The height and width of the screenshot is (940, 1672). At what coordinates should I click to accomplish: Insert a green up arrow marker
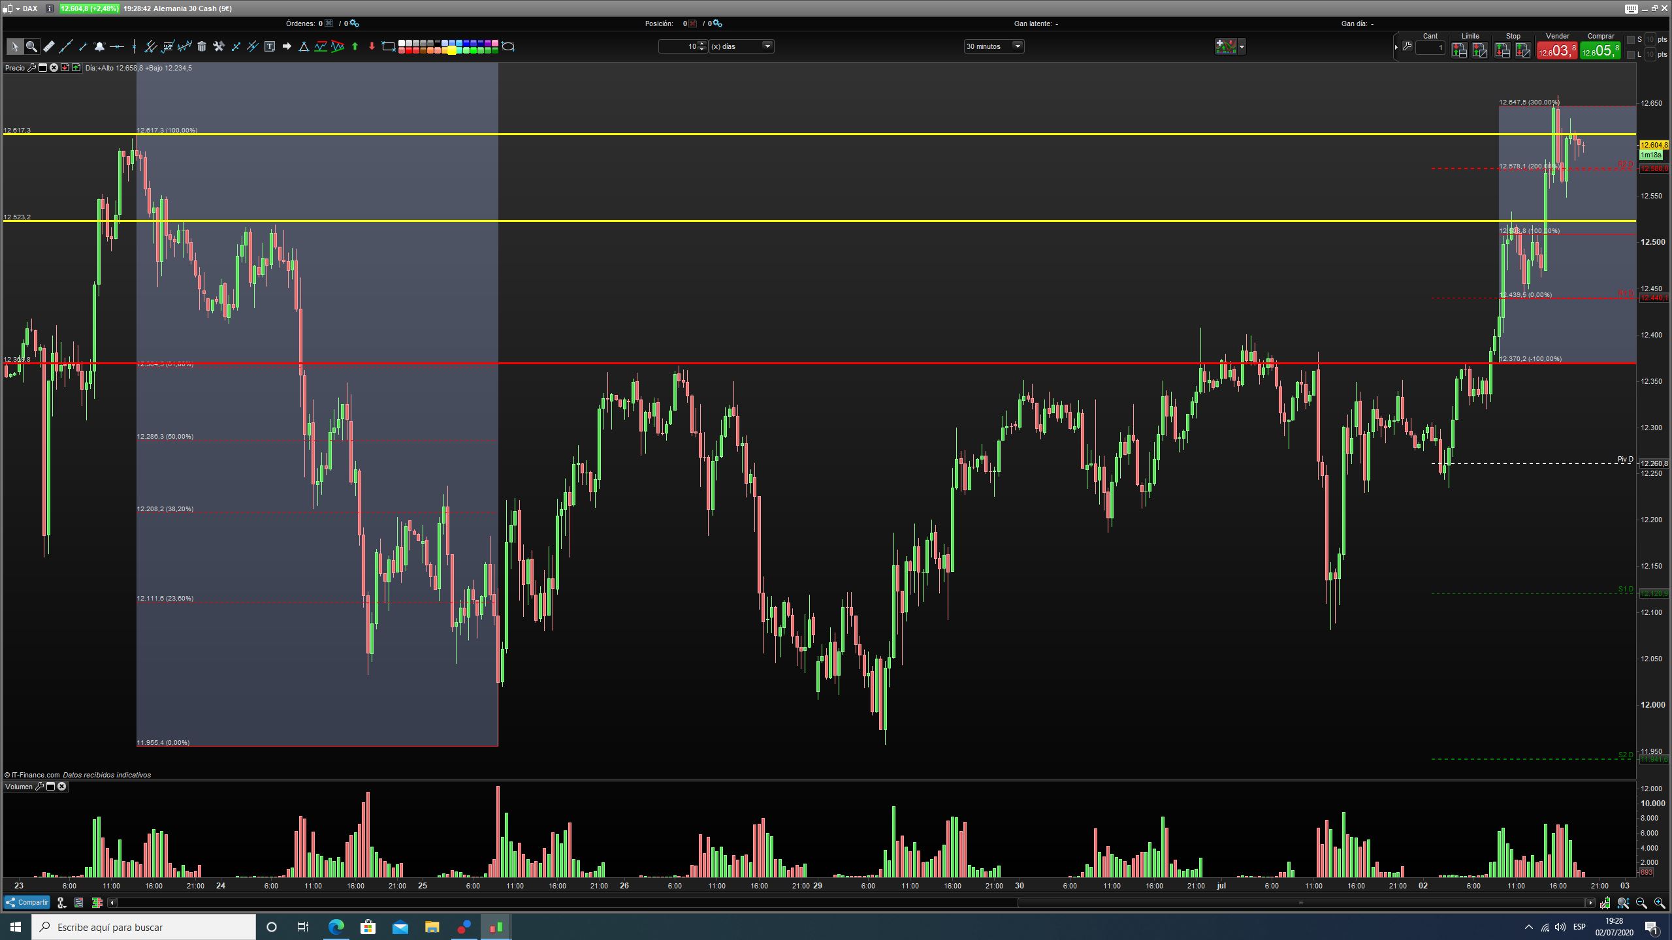coord(355,46)
